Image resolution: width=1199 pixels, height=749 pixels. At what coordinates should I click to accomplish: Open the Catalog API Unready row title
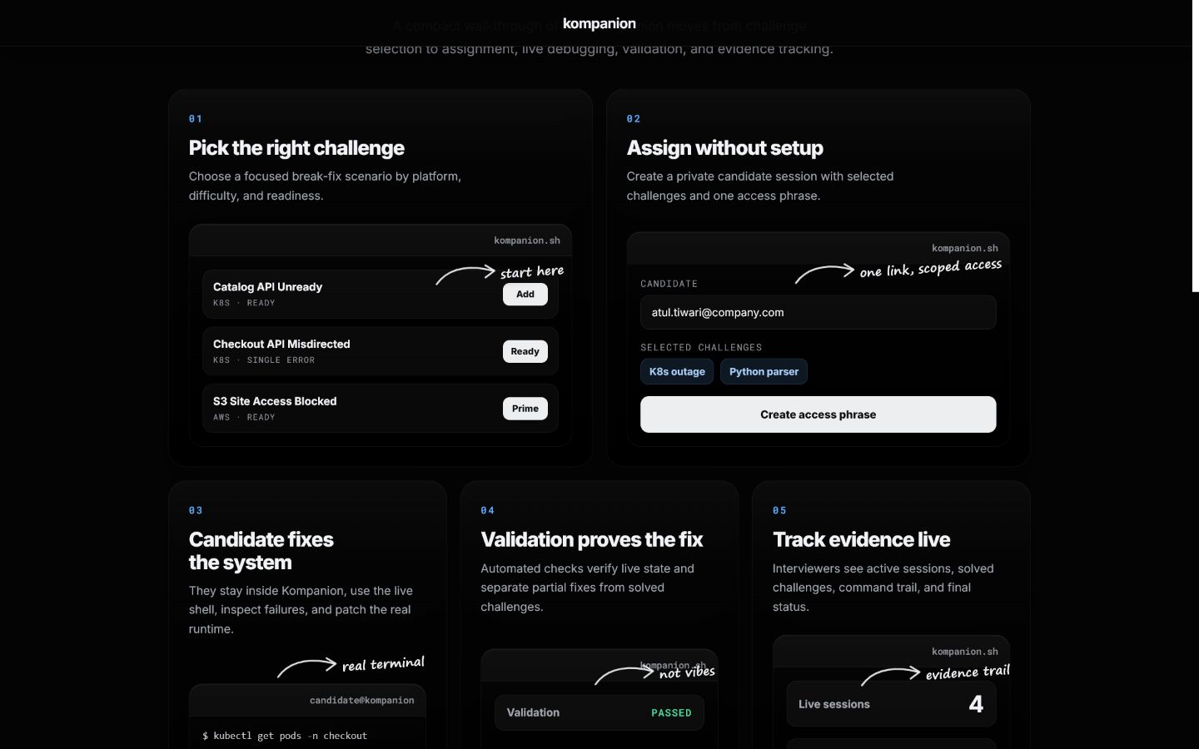click(x=267, y=286)
